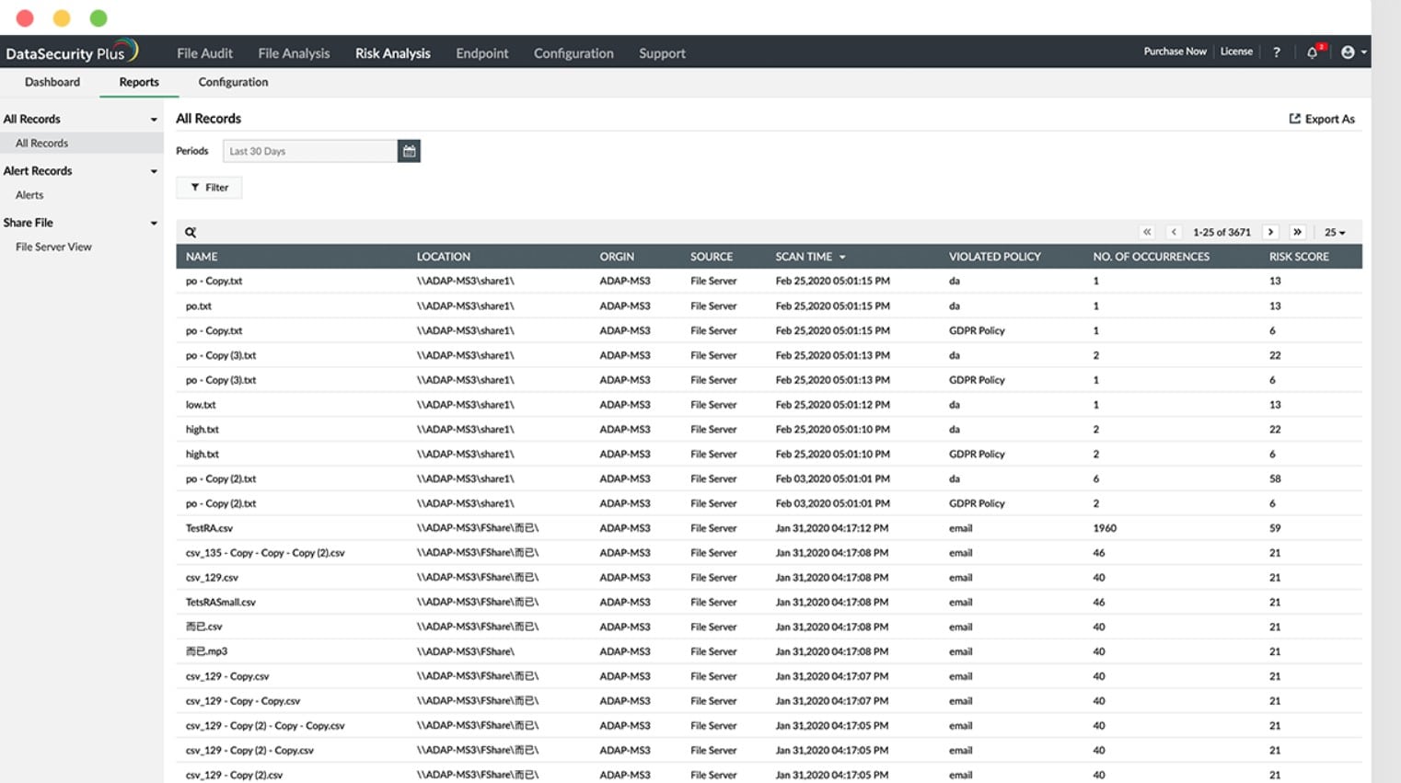
Task: Click Purchase Now link
Action: [x=1175, y=52]
